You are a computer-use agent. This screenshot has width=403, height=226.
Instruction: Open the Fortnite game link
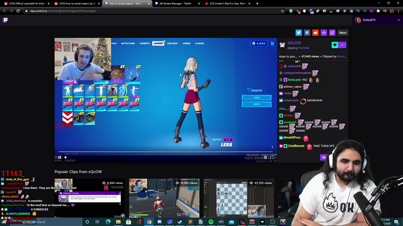[304, 48]
